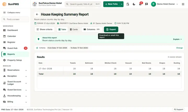The width and height of the screenshot is (188, 112).
Task: Click the Calendar sidebar icon
Action: (4, 36)
